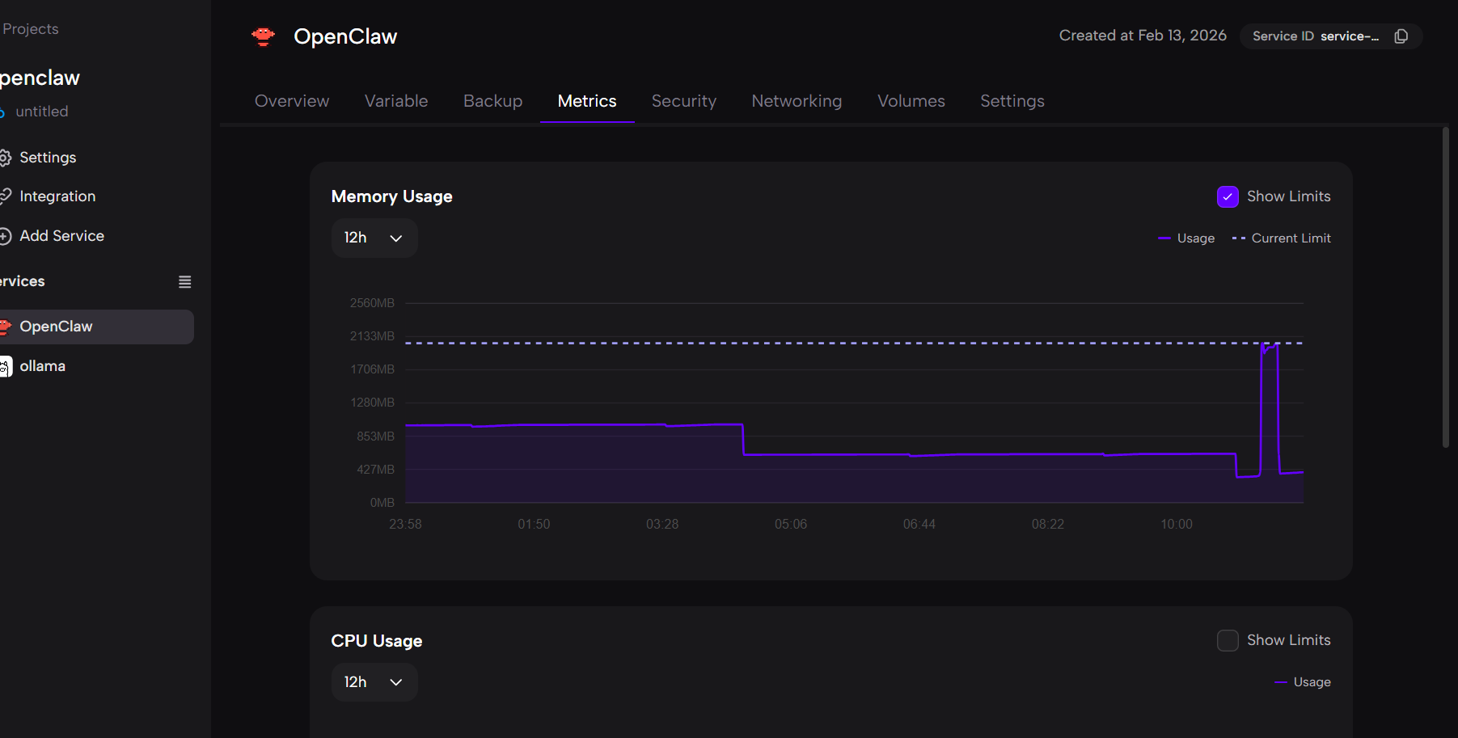Select the ollama service label
This screenshot has width=1458, height=738.
pyautogui.click(x=42, y=366)
